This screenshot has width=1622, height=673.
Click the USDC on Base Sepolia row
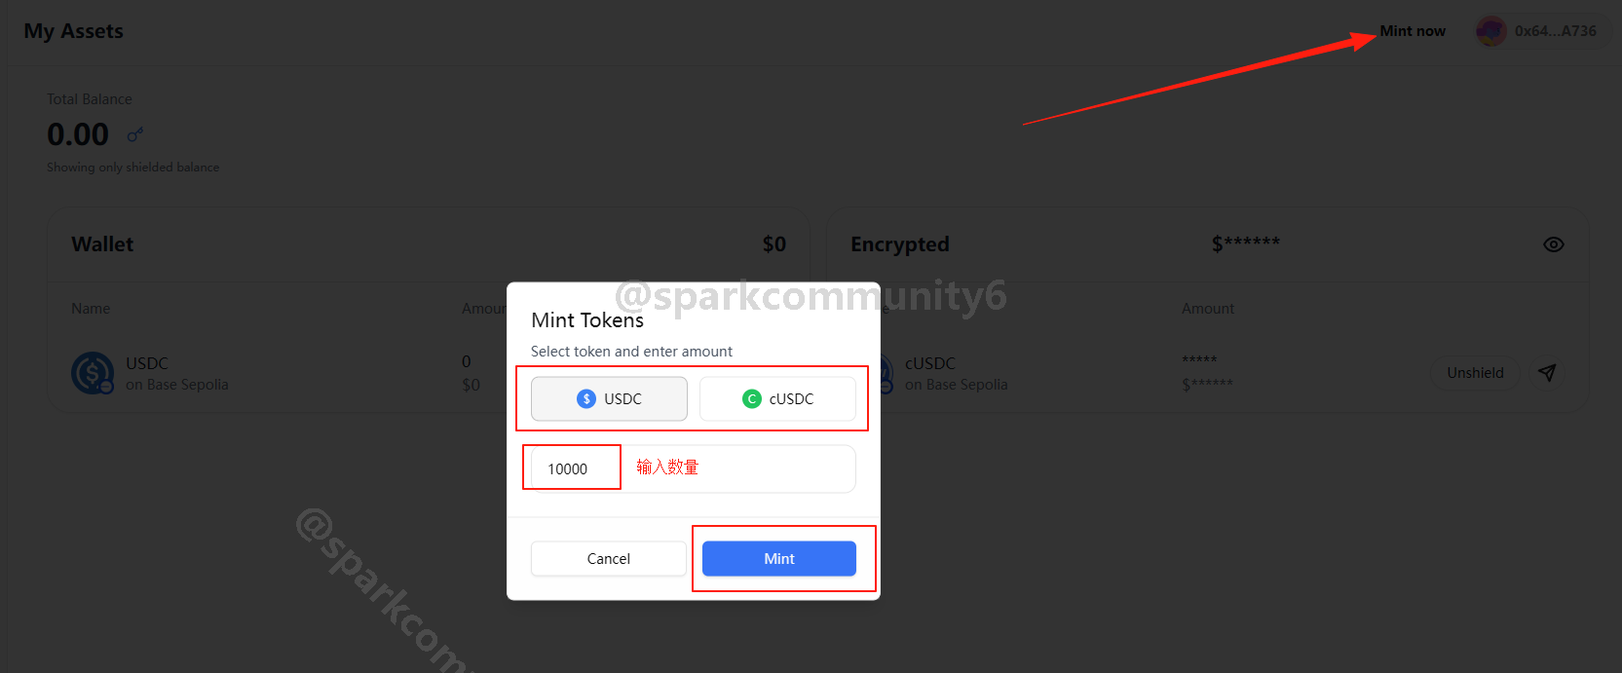point(429,373)
